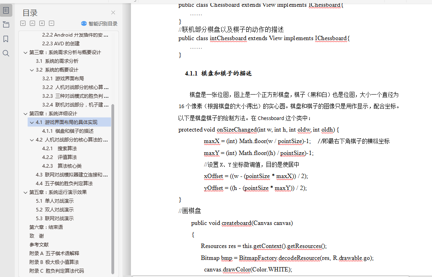Viewport: 432px width, 277px height.
Task: Open 附录 C 胜负判定算法代码
Action: (56, 271)
